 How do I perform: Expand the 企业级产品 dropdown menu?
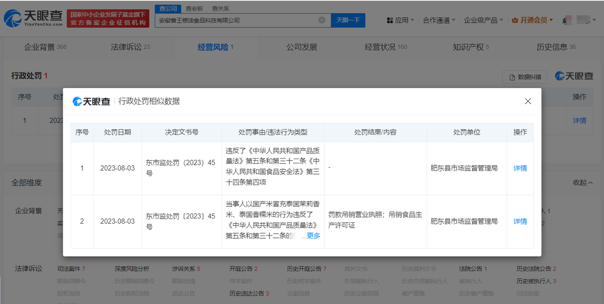(483, 20)
